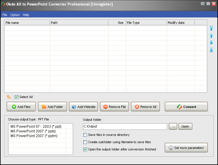Move selected file down one position
This screenshot has height=165, width=218.
tap(211, 42)
